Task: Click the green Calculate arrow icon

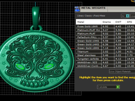Action: (x=118, y=87)
